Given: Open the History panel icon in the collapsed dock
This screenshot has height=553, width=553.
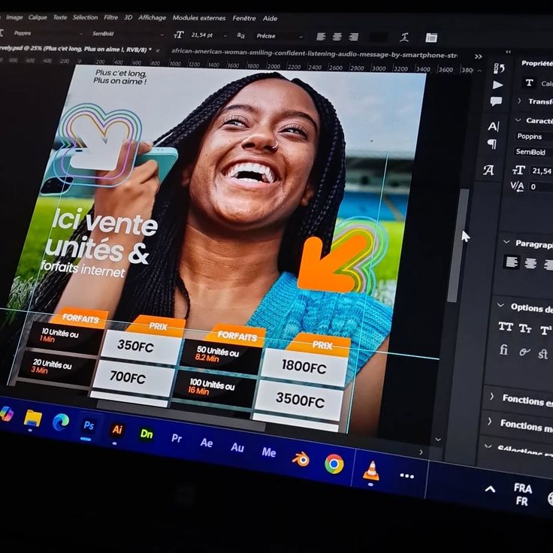Looking at the screenshot, I should (498, 68).
